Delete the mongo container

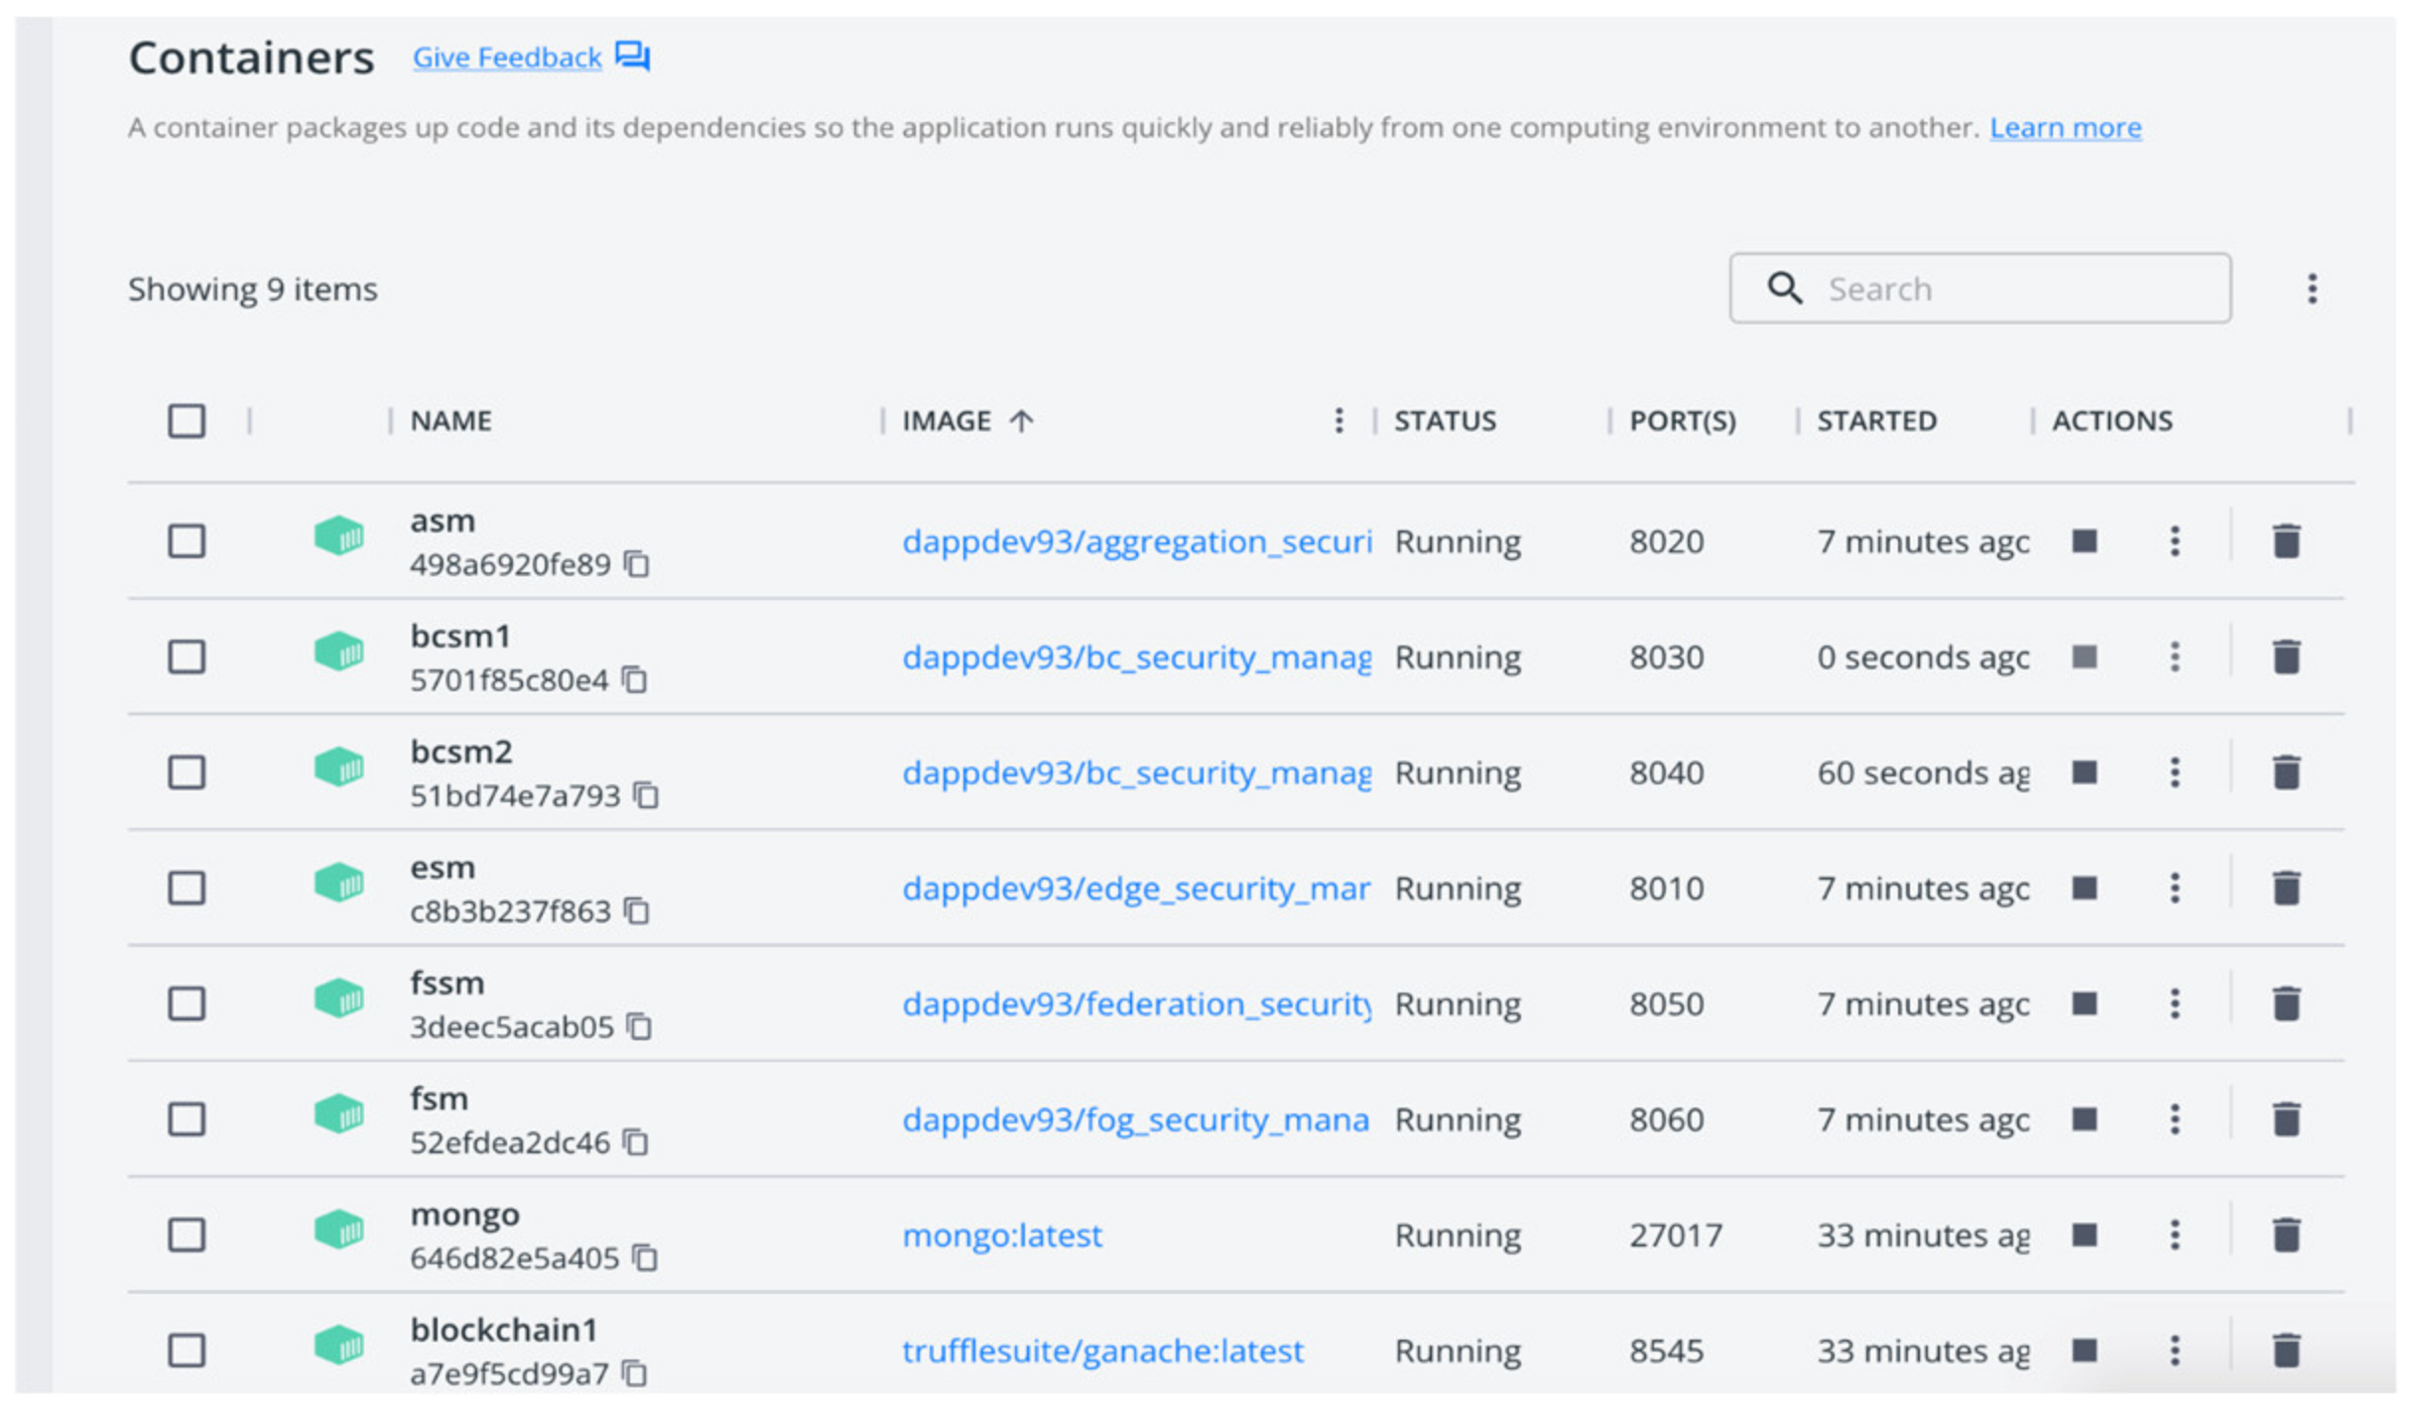point(2285,1235)
